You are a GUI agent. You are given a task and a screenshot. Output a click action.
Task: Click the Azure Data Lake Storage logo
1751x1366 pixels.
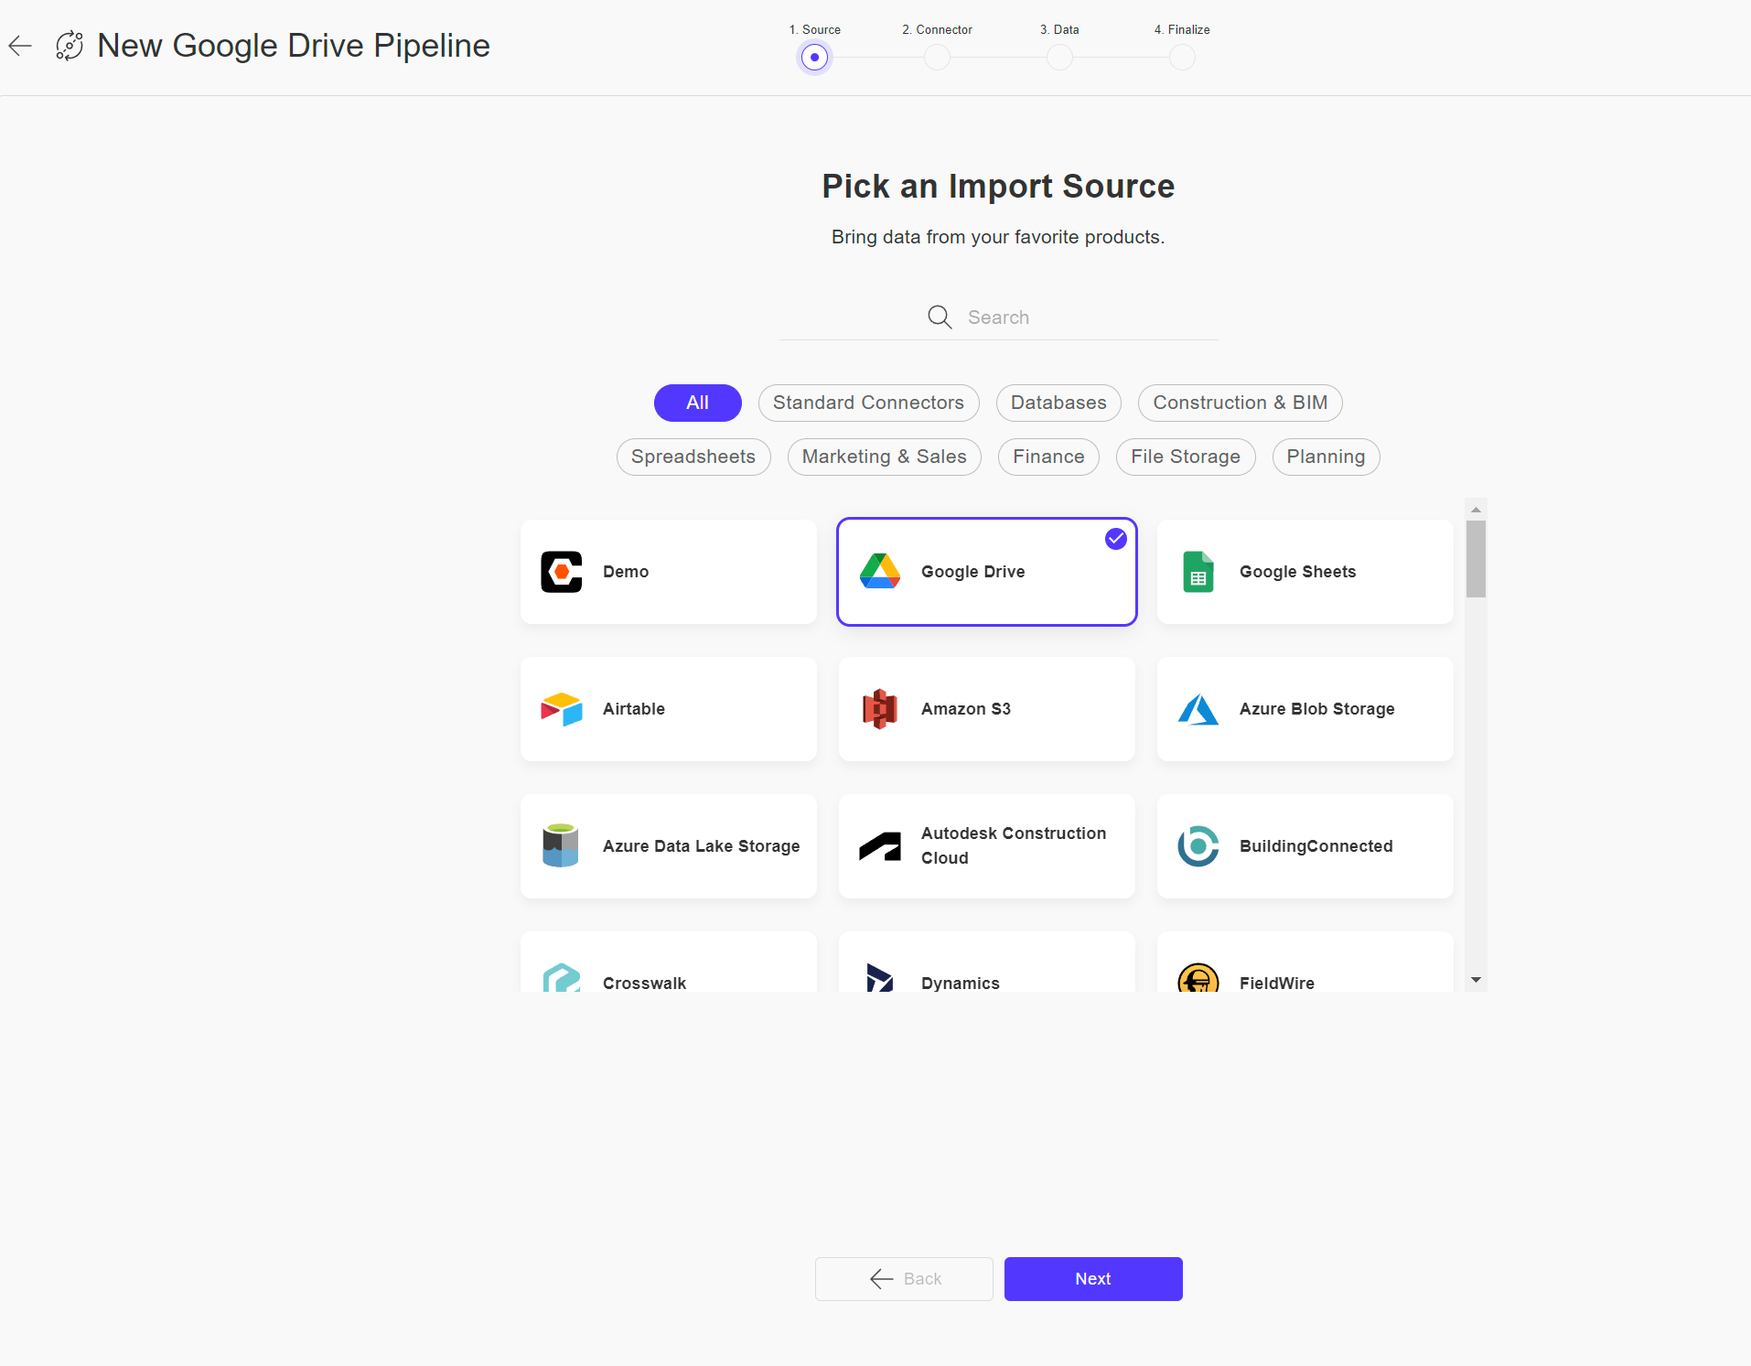(x=561, y=845)
